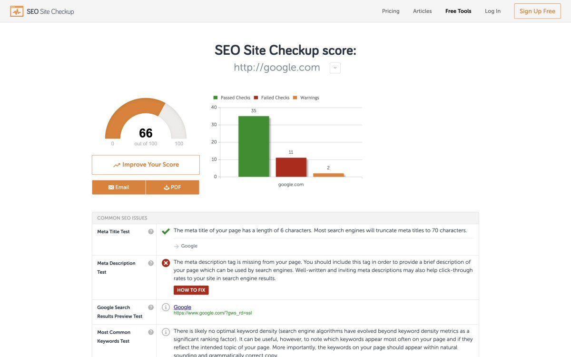Click the http://google.com URL heading
571x357 pixels.
click(277, 68)
